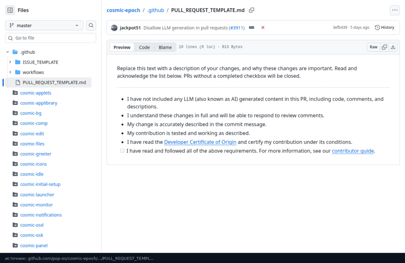Expand the commit message ellipsis button
The height and width of the screenshot is (263, 405).
click(x=252, y=28)
